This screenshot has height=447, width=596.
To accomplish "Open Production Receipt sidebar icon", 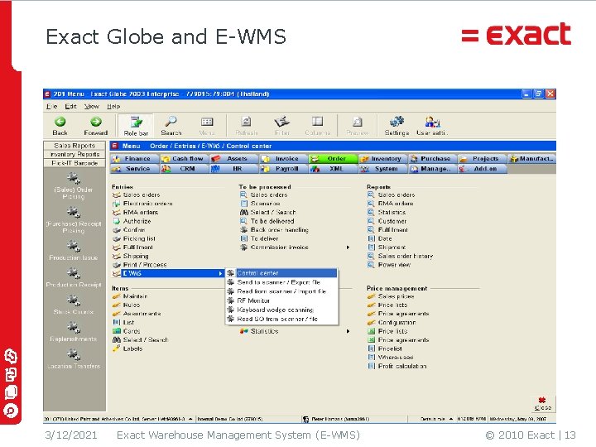I will (x=74, y=273).
